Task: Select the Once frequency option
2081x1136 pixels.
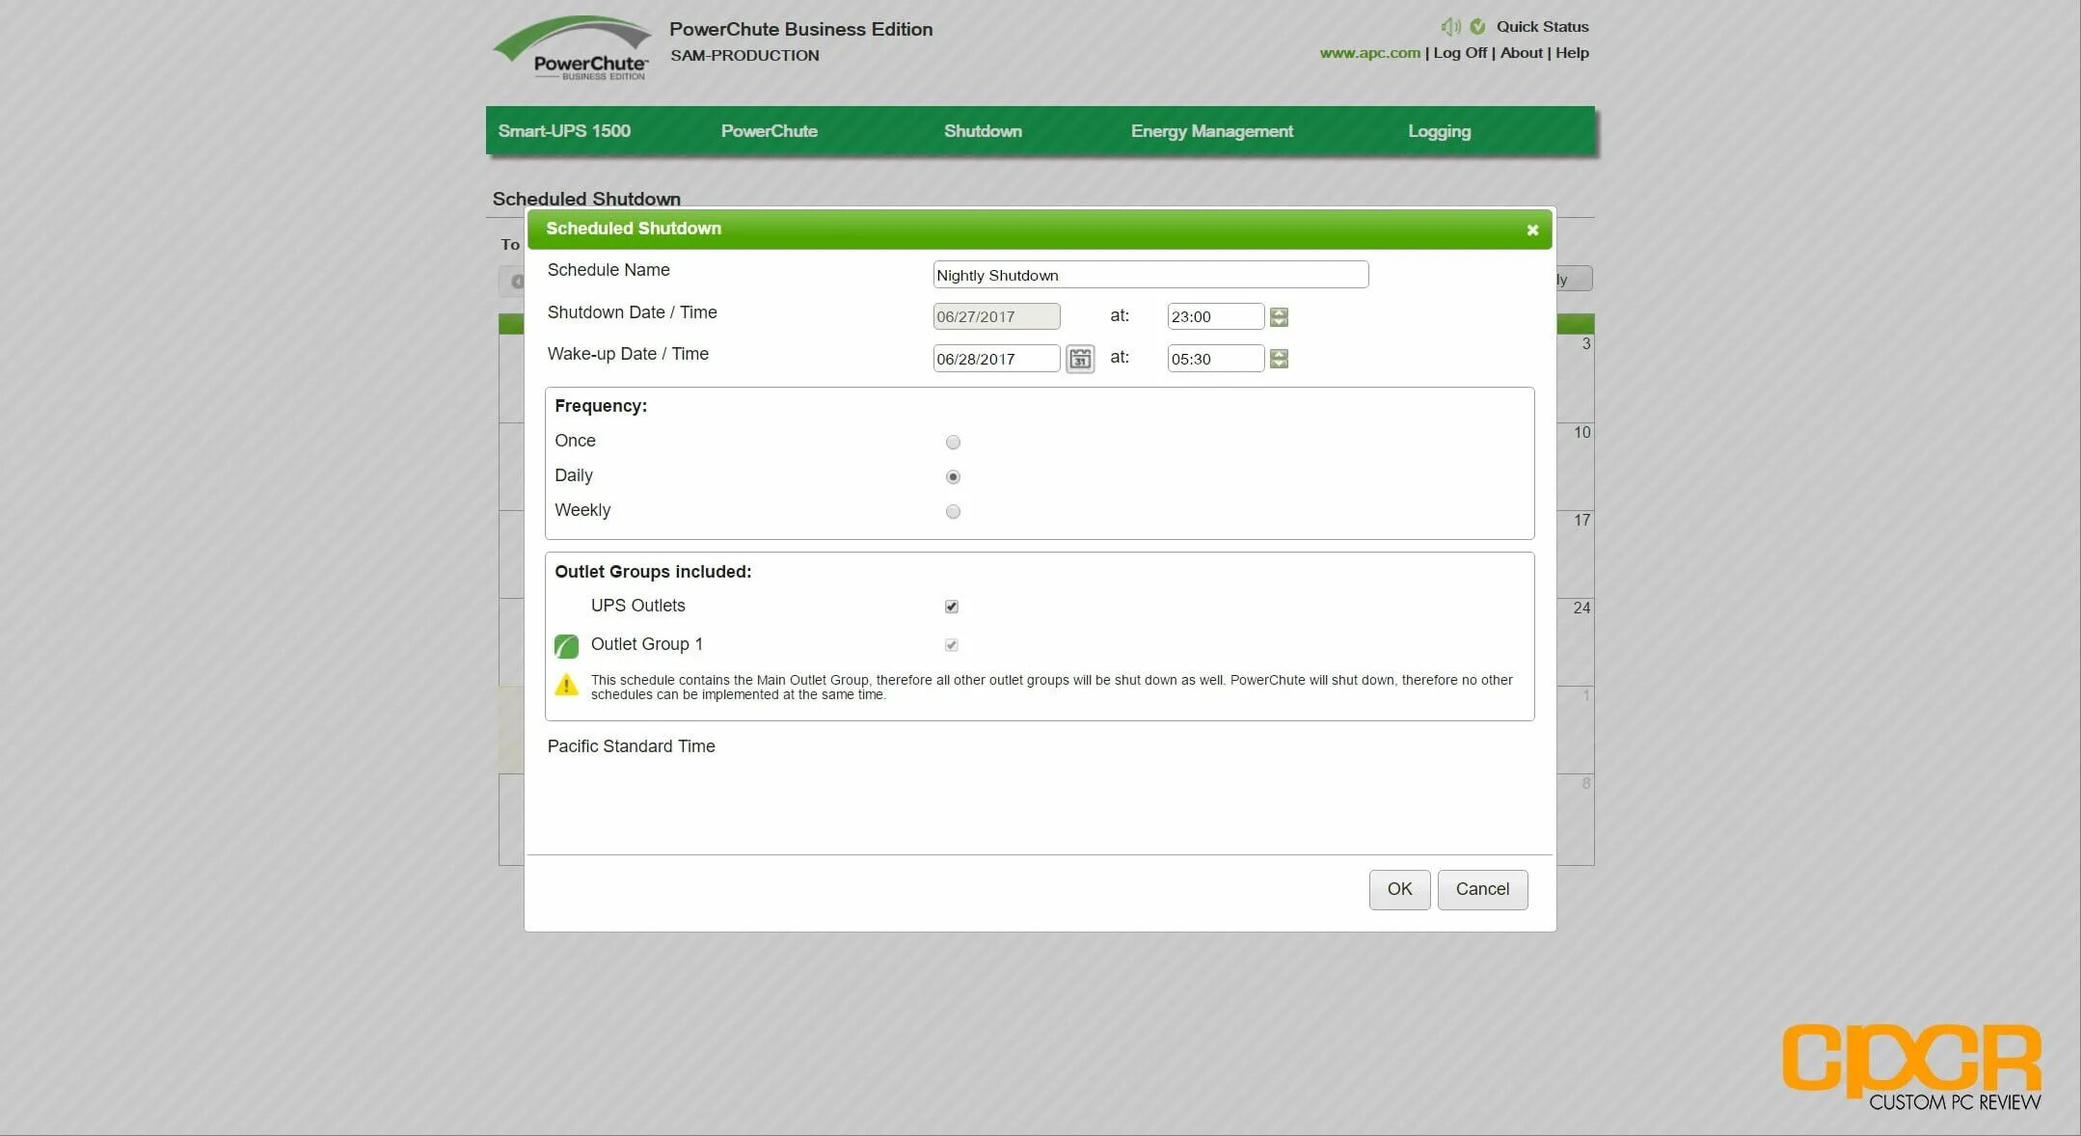Action: click(953, 442)
